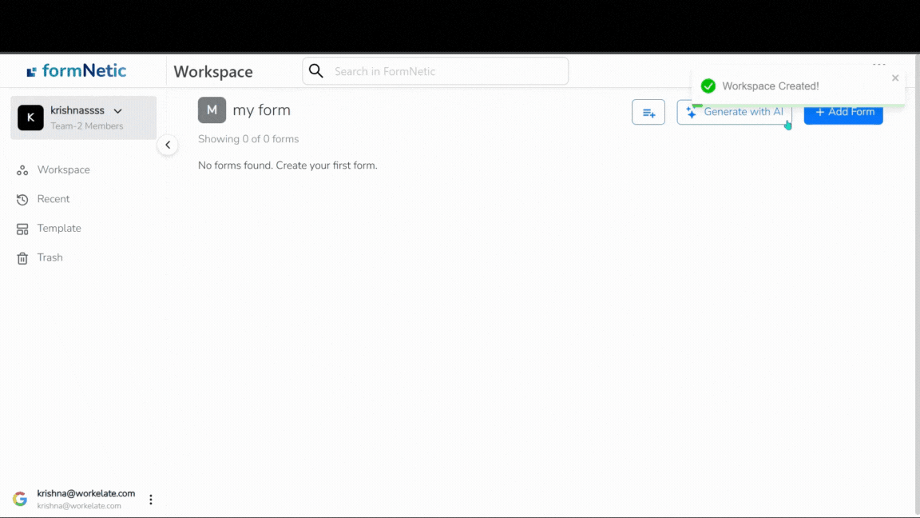Image resolution: width=920 pixels, height=518 pixels.
Task: Open Workspace in the sidebar
Action: (x=63, y=170)
